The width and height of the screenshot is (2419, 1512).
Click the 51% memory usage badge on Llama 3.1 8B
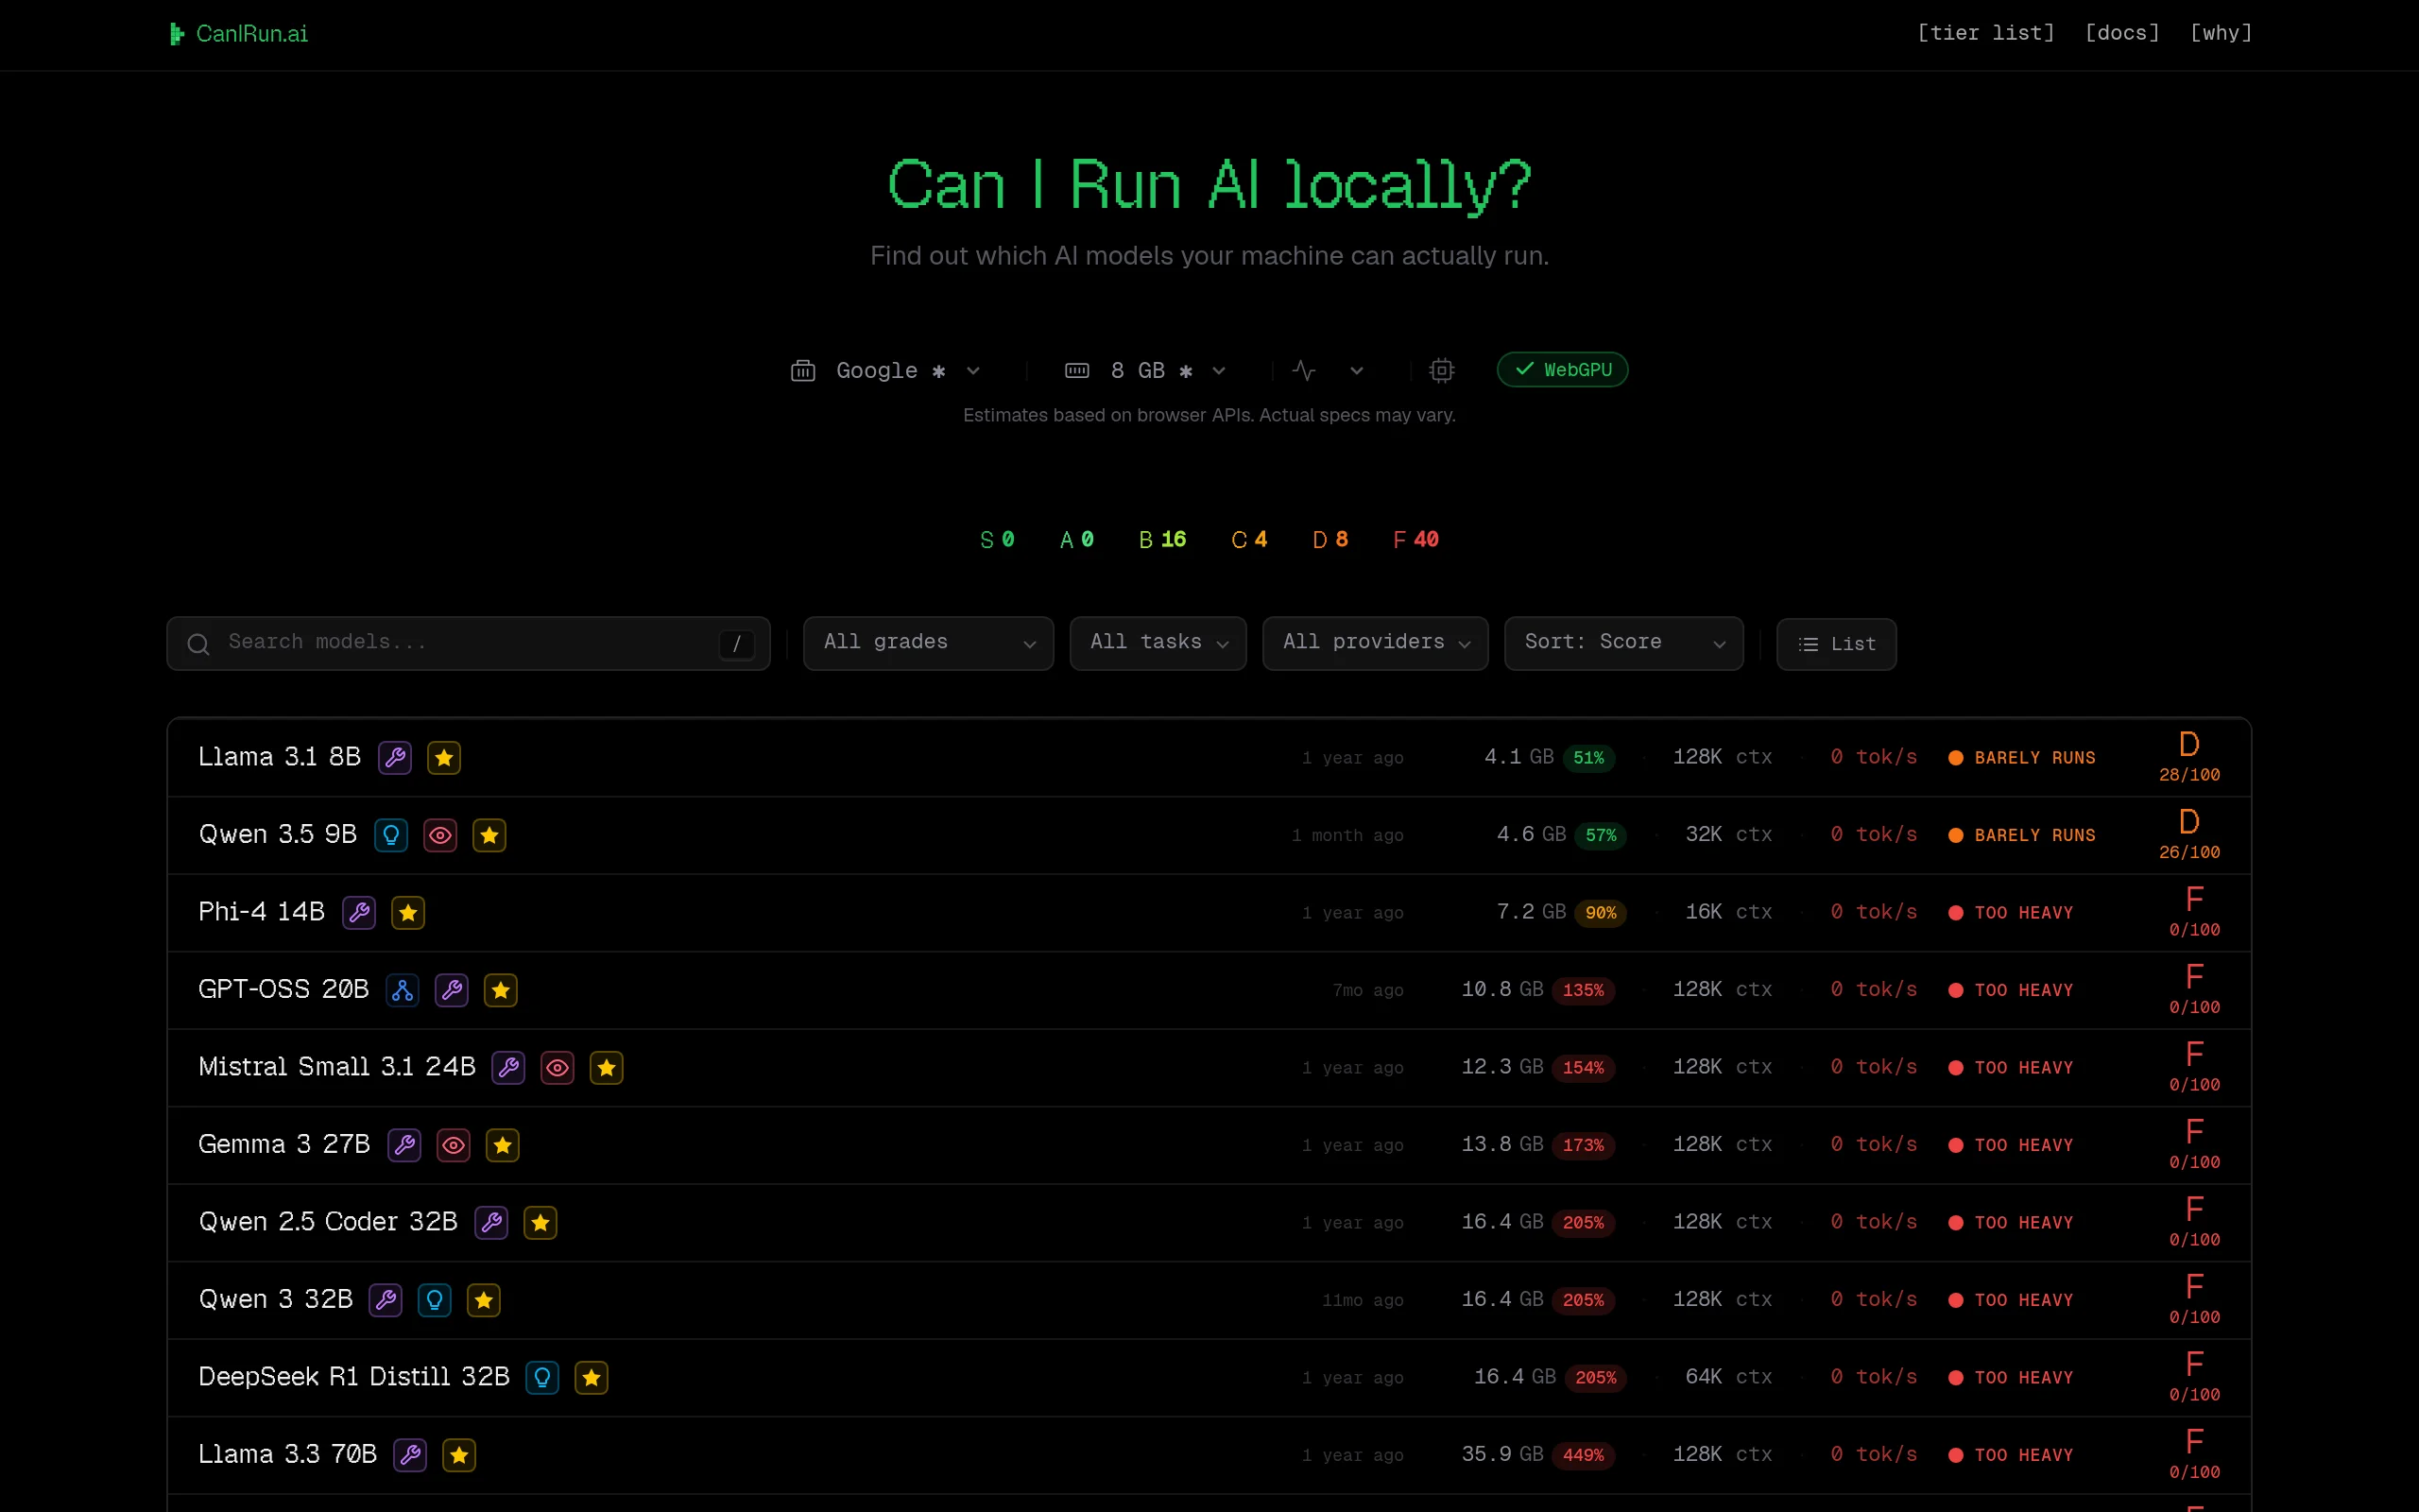coord(1587,757)
